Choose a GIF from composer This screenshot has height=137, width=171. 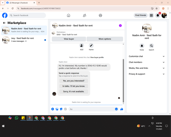click(x=65, y=109)
